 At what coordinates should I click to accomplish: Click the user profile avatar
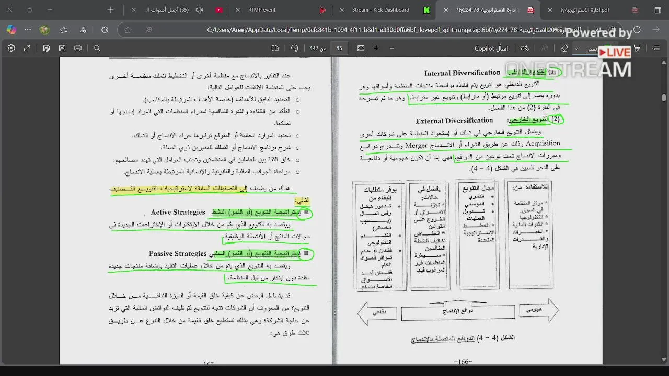coord(44,30)
